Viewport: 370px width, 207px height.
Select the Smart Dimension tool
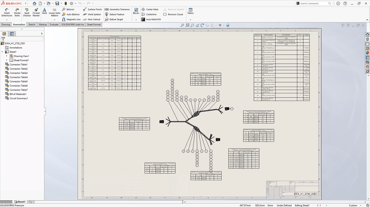(x=7, y=12)
